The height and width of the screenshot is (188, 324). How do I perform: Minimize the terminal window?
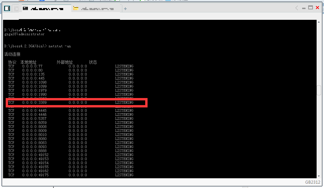pos(304,8)
